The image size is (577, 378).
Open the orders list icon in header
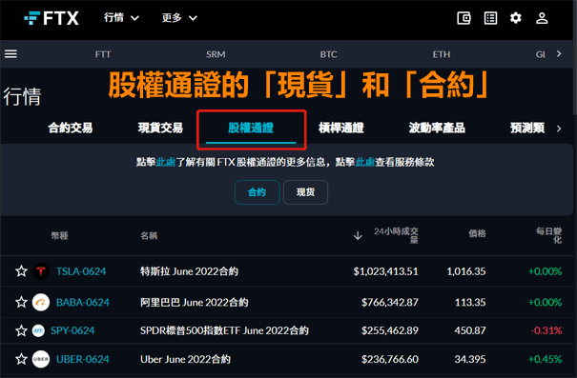coord(490,18)
